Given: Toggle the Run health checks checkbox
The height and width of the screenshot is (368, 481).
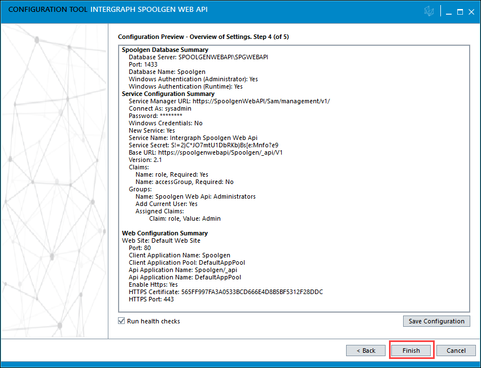Looking at the screenshot, I should (121, 321).
